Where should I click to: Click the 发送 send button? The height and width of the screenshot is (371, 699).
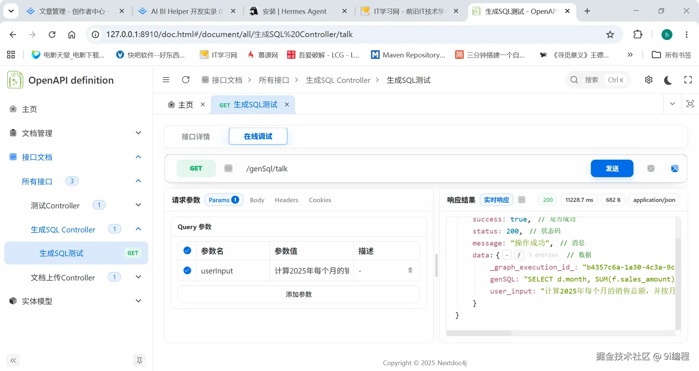click(612, 168)
